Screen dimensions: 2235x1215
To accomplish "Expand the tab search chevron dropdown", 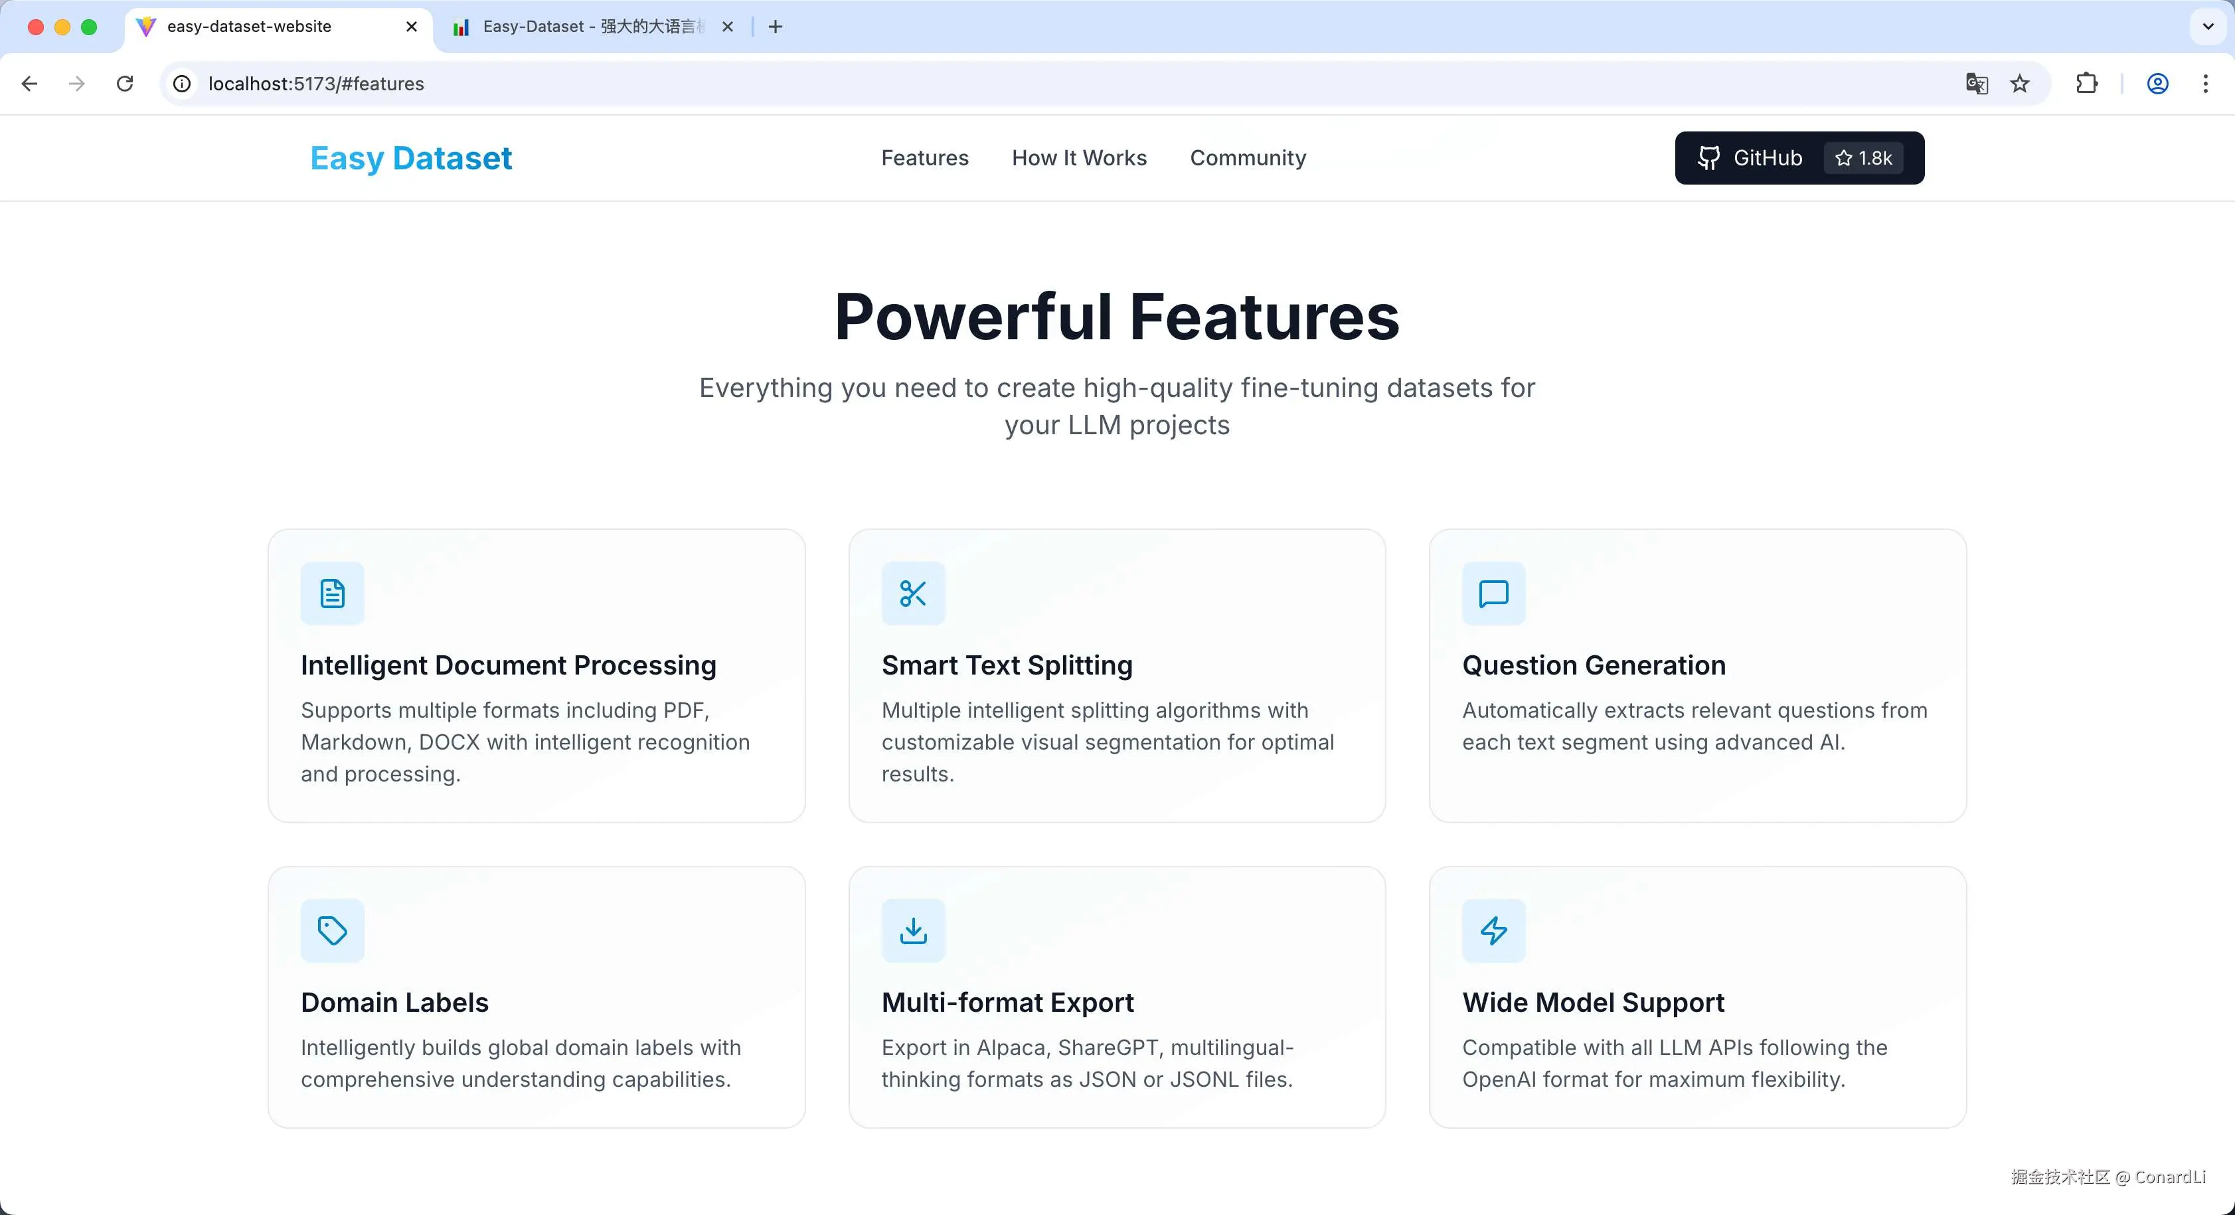I will (x=2208, y=26).
